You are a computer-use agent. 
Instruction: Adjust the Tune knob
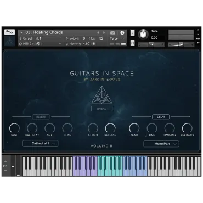(x=143, y=34)
